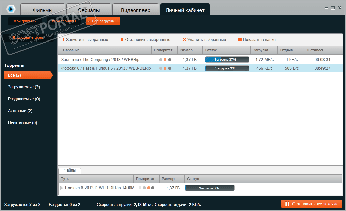The image size is (346, 211).
Task: Close the application window
Action: pos(340,8)
